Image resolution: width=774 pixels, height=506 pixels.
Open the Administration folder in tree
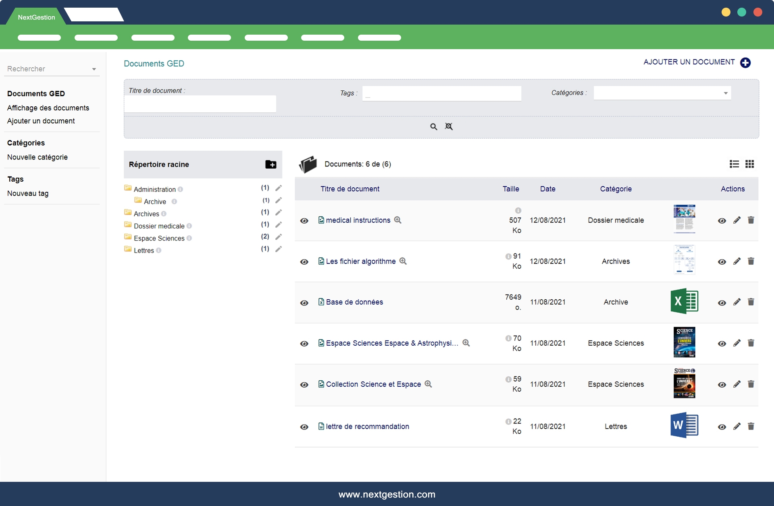154,189
